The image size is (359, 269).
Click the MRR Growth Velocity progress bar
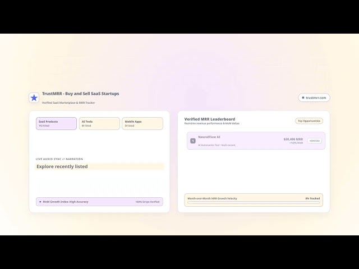(254, 202)
